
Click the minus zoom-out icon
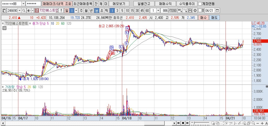[x=258, y=123]
